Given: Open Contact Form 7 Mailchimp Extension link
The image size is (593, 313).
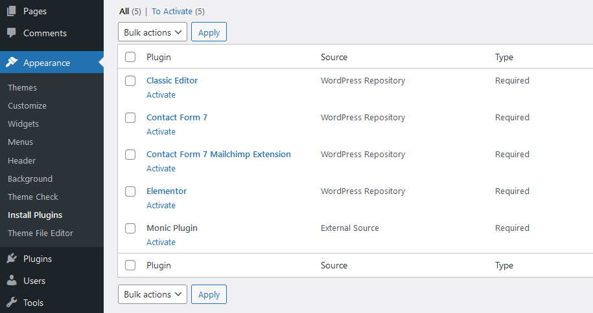Looking at the screenshot, I should (x=218, y=154).
